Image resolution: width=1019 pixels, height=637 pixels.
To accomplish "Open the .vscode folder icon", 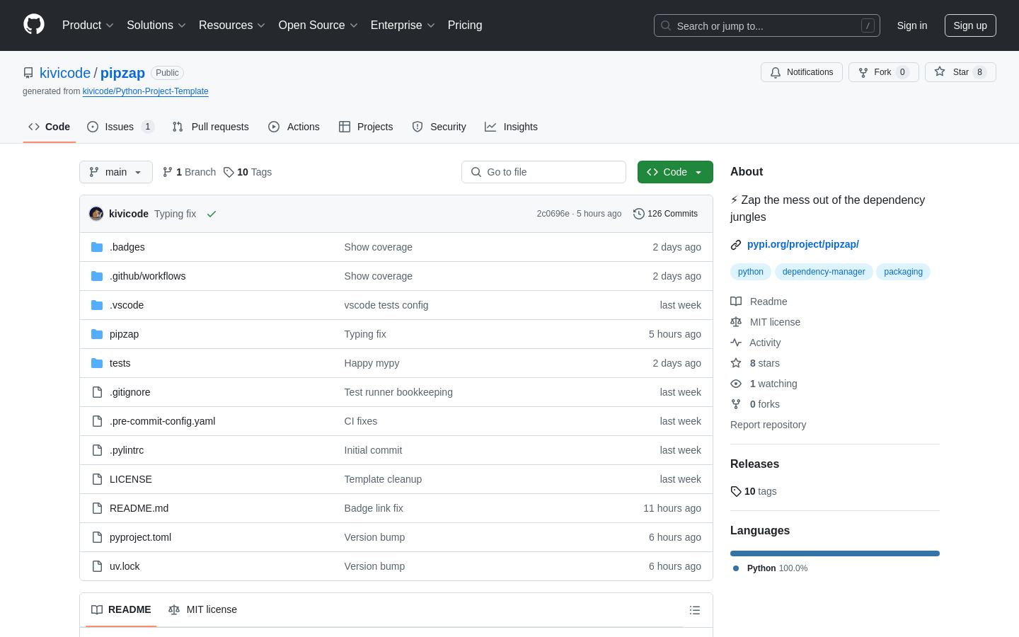I will [x=97, y=305].
